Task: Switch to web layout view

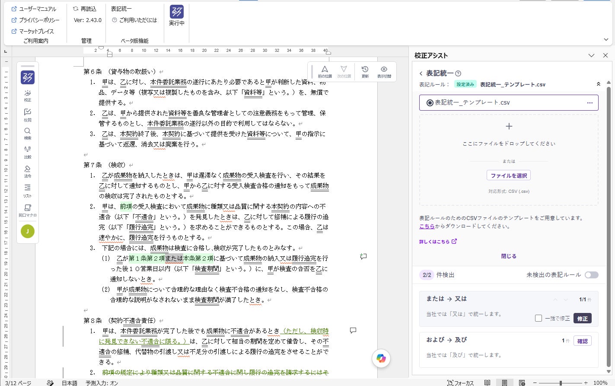Action: 522,383
